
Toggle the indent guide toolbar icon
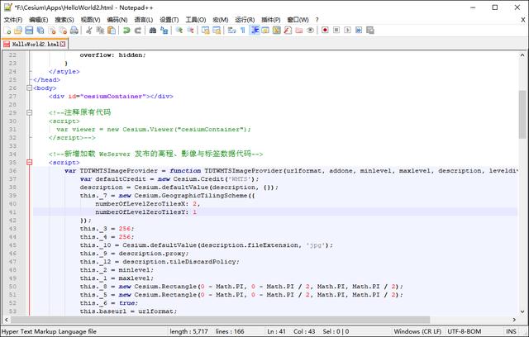255,31
